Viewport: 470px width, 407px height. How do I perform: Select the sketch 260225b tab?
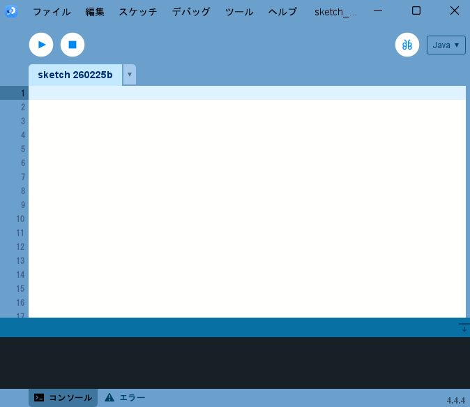tap(75, 75)
